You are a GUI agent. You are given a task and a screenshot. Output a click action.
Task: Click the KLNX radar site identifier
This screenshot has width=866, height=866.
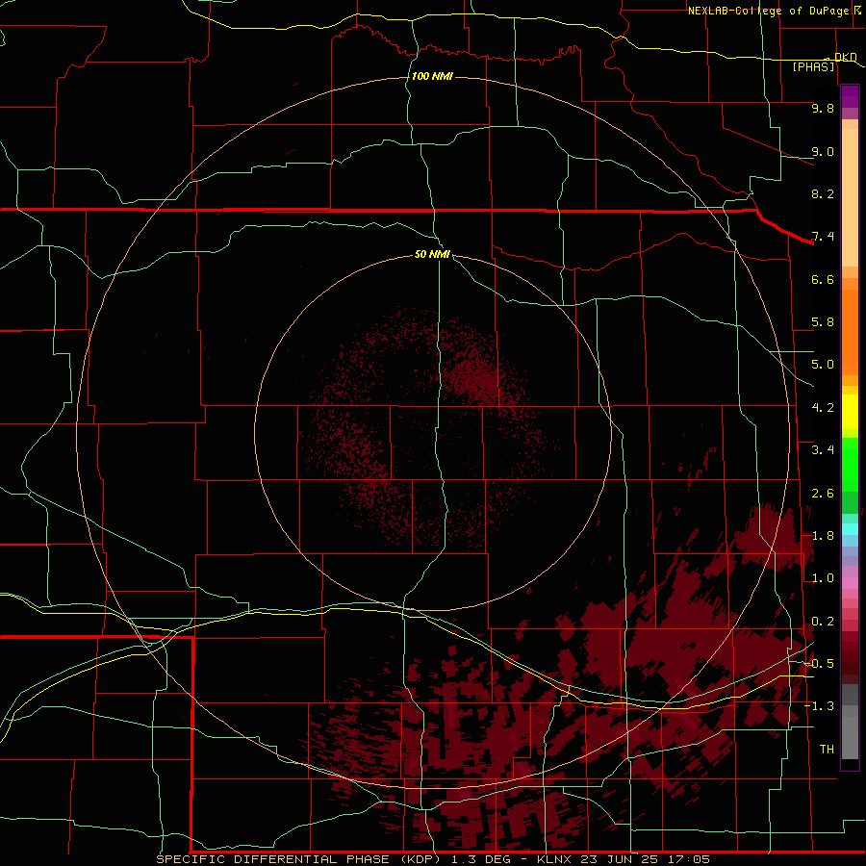click(x=555, y=859)
